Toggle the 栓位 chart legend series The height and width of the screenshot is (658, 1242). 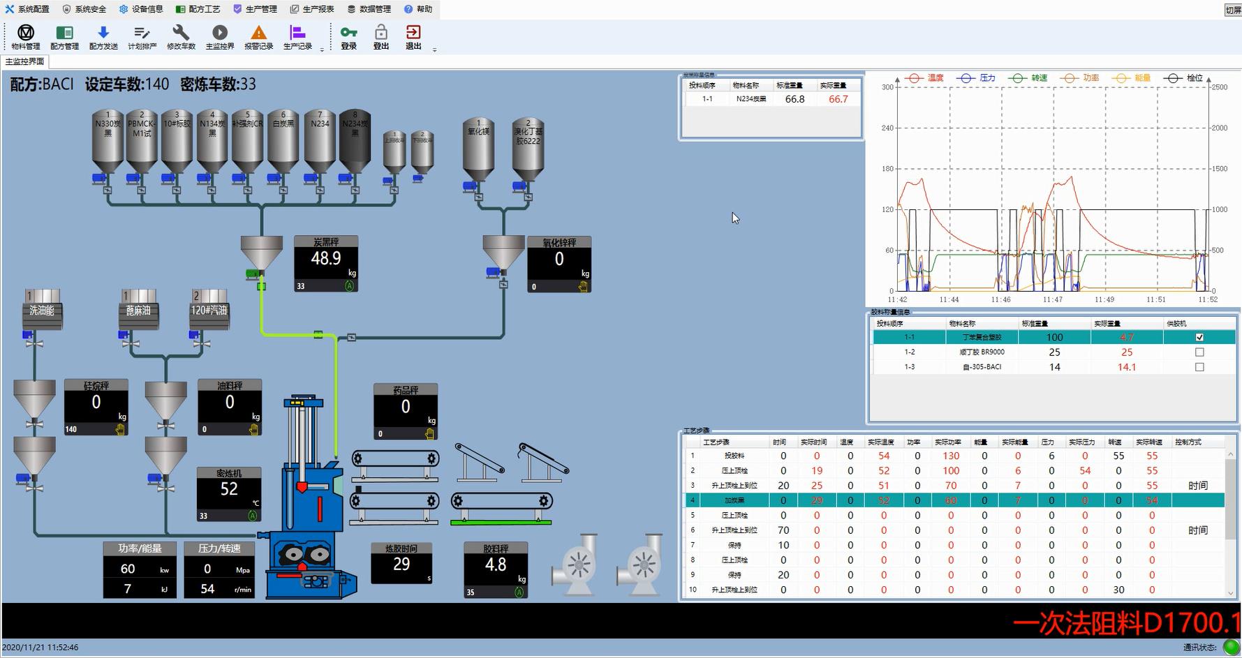click(x=1183, y=78)
